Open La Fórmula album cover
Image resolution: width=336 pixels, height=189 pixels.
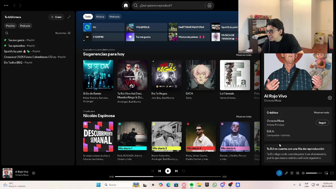pos(235,75)
